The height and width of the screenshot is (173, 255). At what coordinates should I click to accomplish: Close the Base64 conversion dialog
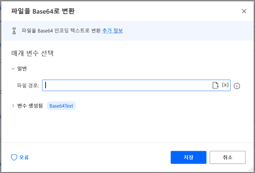tap(244, 11)
